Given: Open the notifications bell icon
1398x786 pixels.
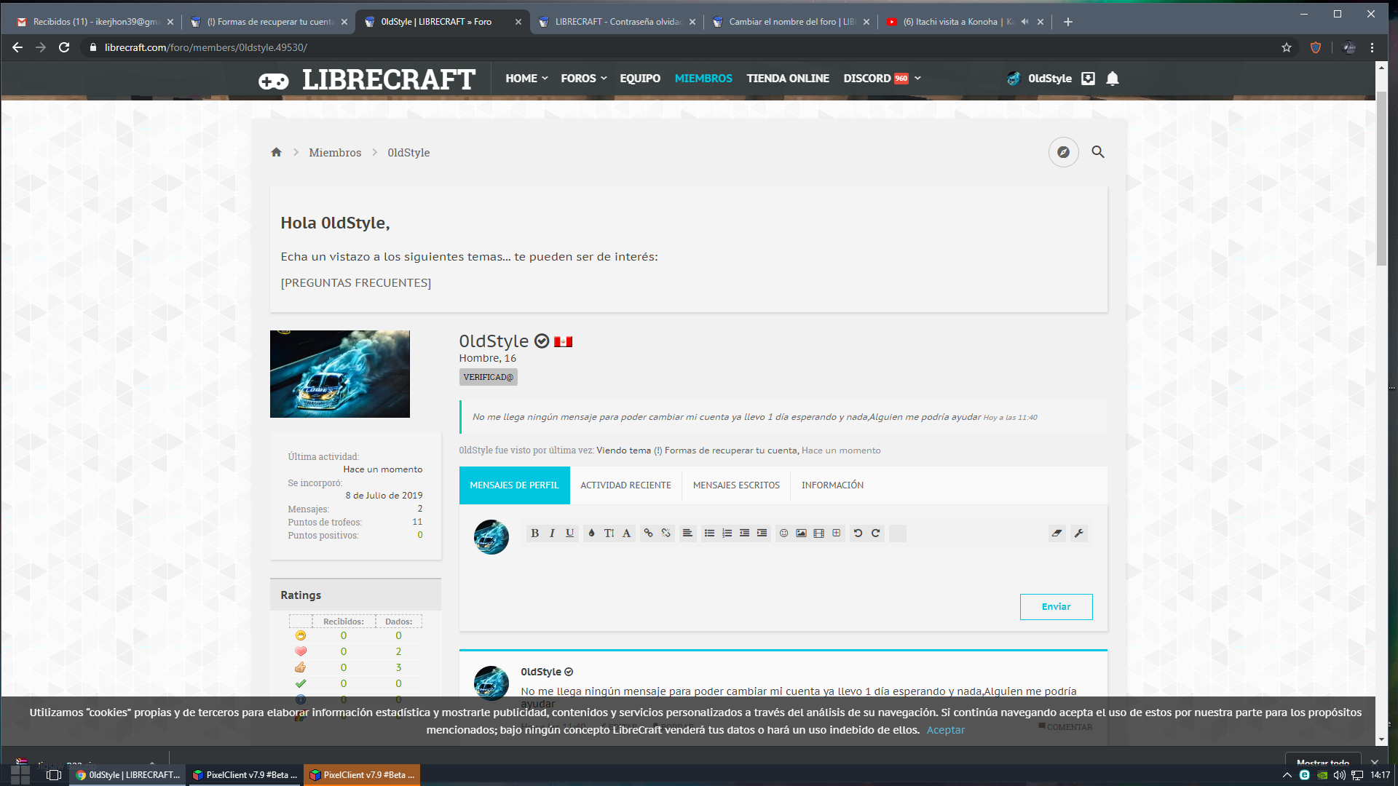Looking at the screenshot, I should coord(1112,79).
